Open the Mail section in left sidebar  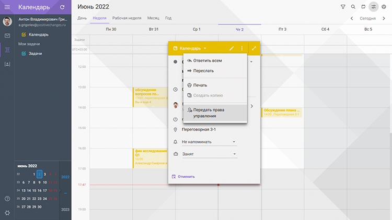(7, 35)
